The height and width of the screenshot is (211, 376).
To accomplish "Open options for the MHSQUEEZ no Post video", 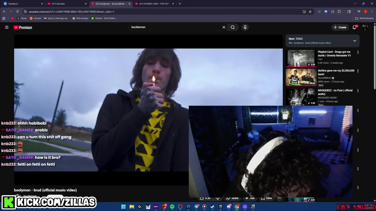I will (x=358, y=91).
